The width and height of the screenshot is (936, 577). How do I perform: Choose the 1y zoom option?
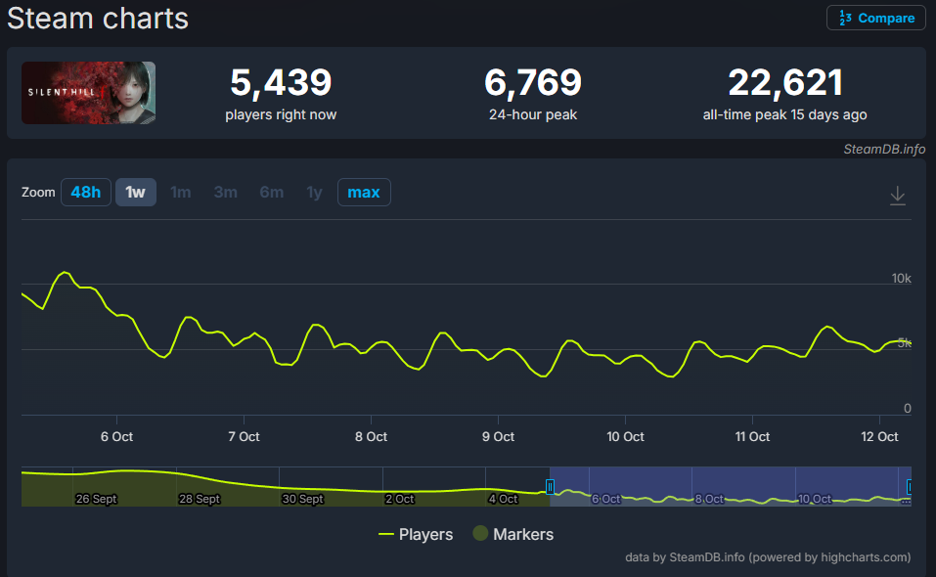tap(314, 192)
